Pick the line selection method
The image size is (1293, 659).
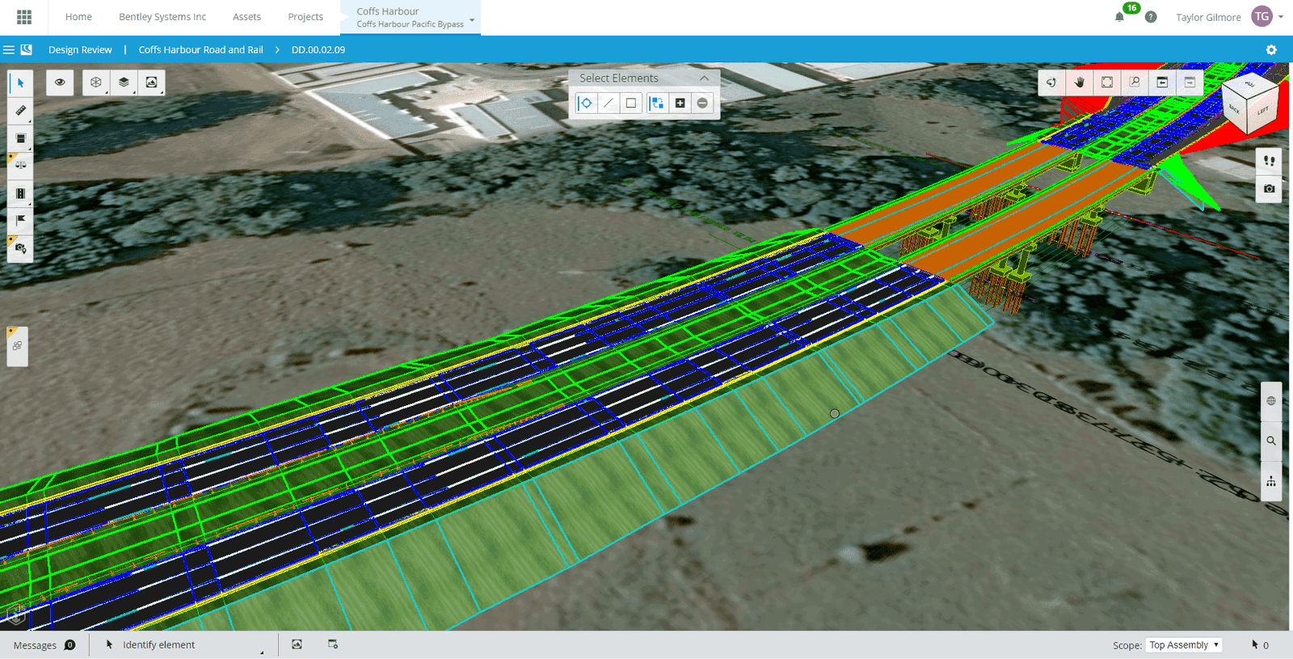point(609,103)
